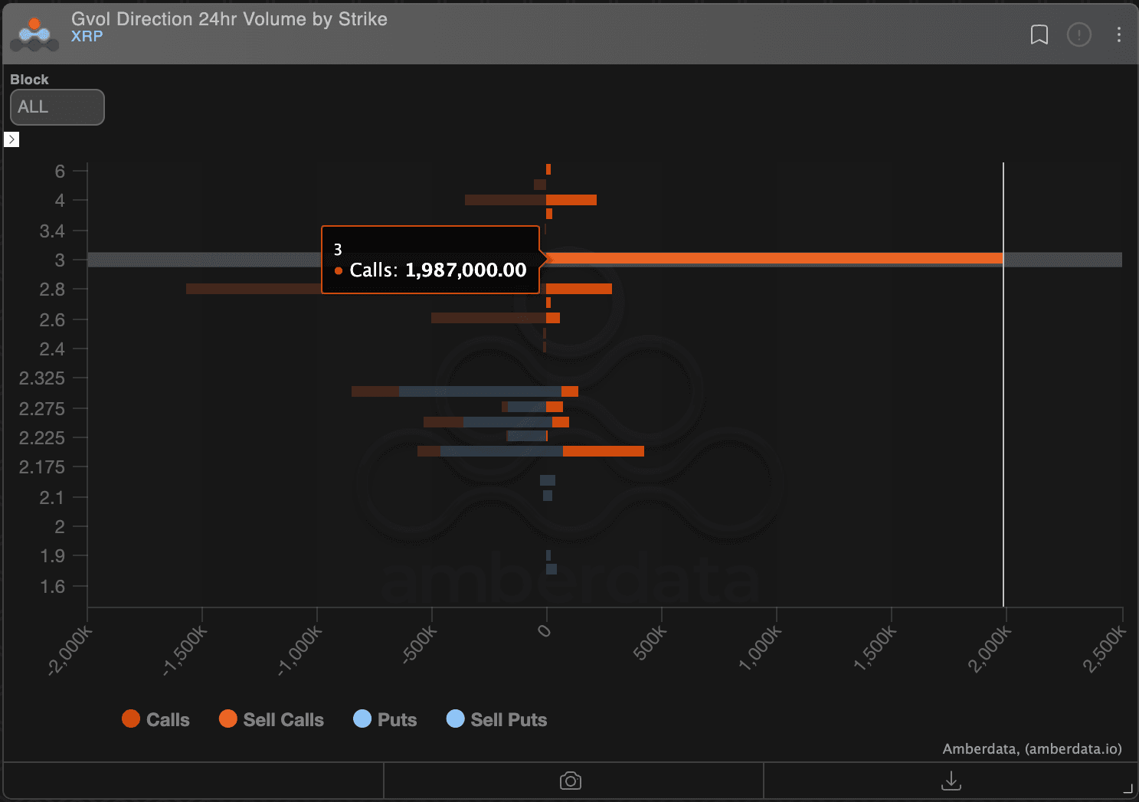Open the amberdata.io attribution link

tap(1071, 749)
